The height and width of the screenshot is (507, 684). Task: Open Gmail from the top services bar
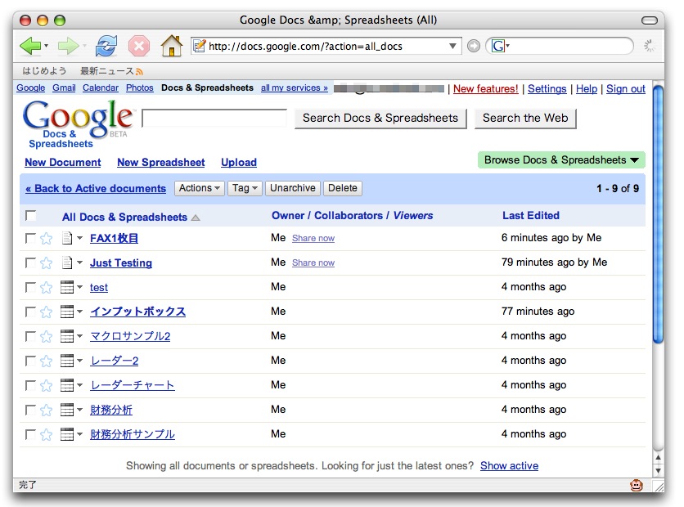coord(64,88)
